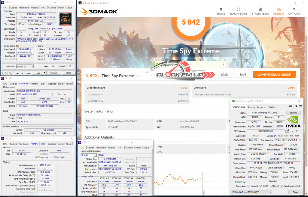Open 3DMark OPTIONS gear
The height and width of the screenshot is (197, 308).
click(294, 11)
